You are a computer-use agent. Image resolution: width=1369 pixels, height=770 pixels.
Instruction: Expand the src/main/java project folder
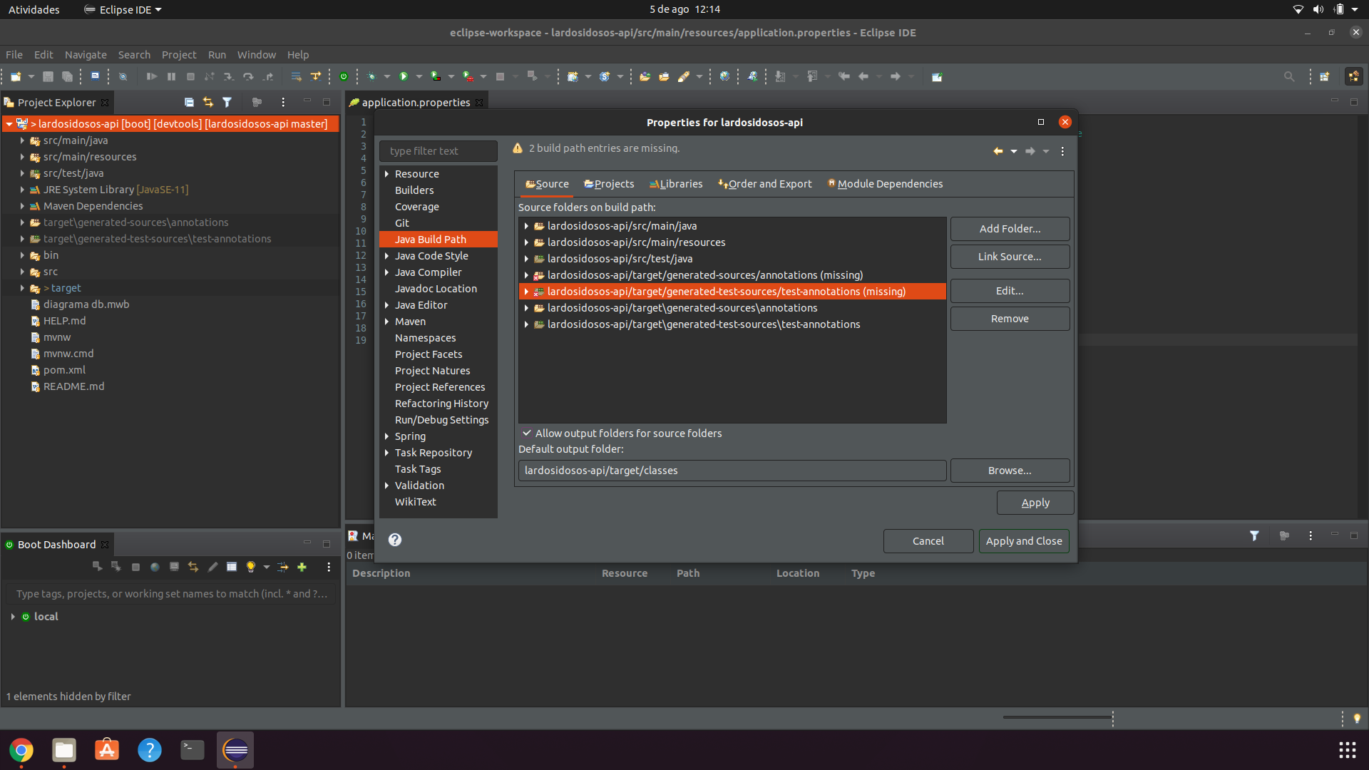tap(22, 140)
